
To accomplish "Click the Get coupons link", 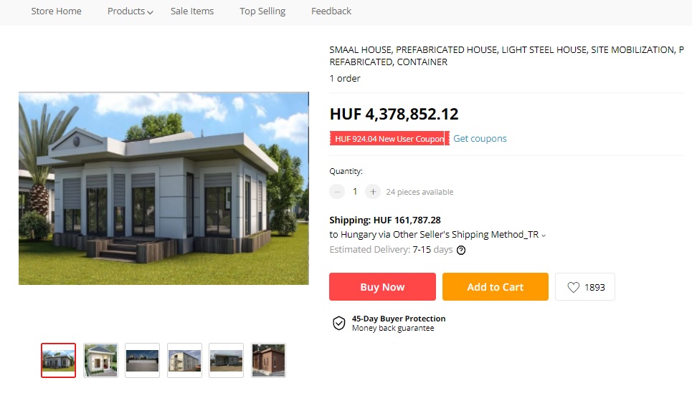I will [480, 138].
